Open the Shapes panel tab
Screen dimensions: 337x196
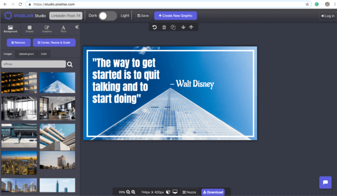coord(30,29)
